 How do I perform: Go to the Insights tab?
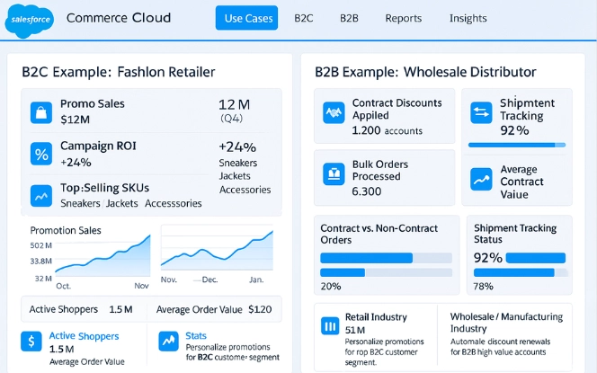point(468,18)
